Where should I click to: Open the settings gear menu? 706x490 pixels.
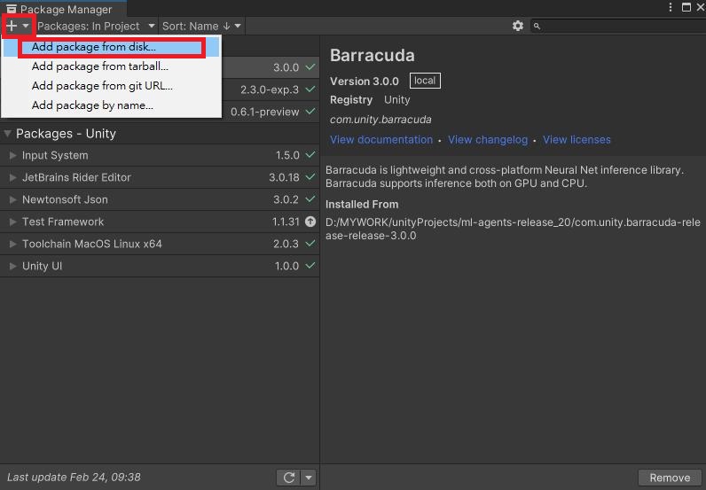(x=518, y=26)
